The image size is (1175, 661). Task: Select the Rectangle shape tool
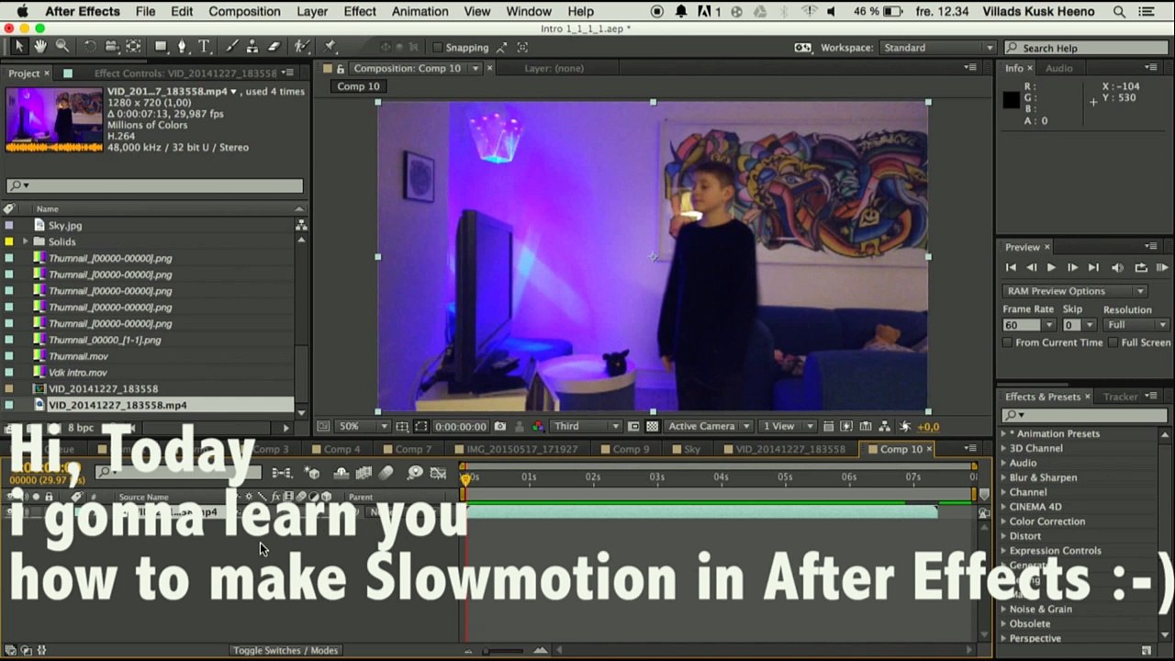[x=161, y=47]
